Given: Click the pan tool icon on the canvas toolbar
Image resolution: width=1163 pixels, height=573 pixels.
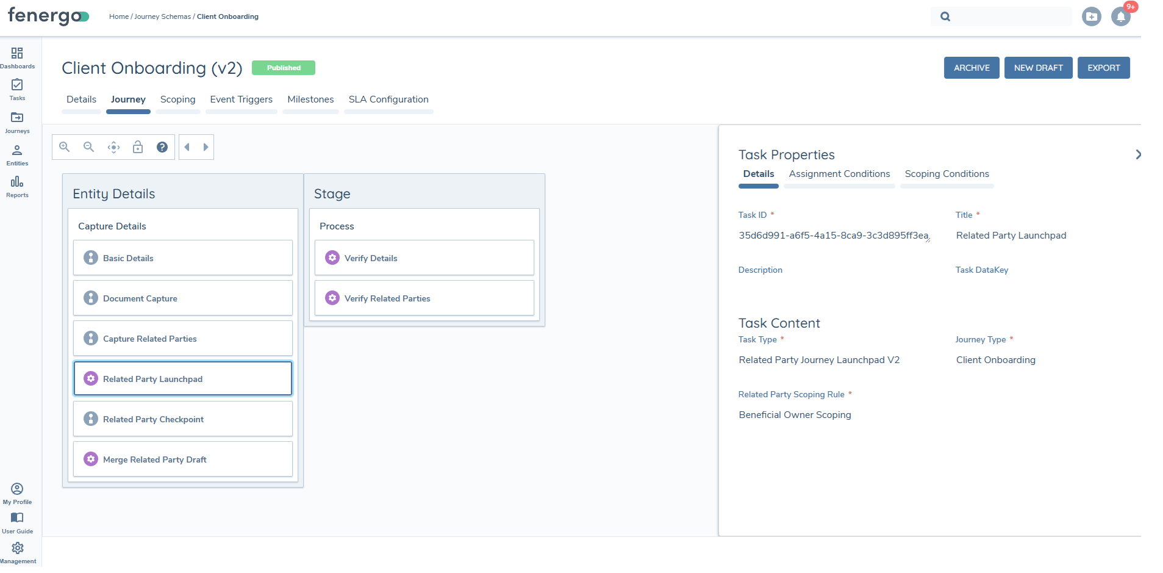Looking at the screenshot, I should point(113,146).
